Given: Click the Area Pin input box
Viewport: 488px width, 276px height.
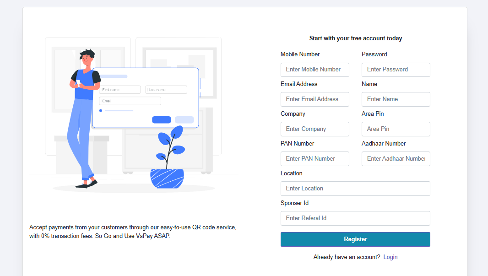Looking at the screenshot, I should pos(396,129).
